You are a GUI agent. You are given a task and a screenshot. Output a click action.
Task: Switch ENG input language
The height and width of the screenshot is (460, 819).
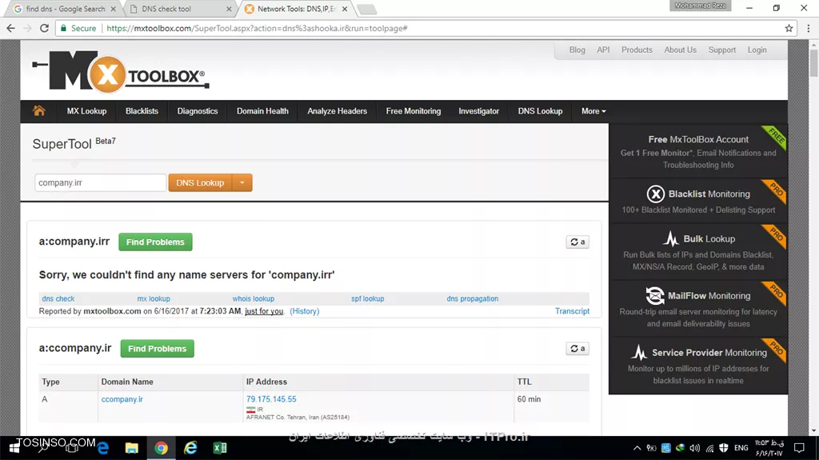click(x=741, y=448)
